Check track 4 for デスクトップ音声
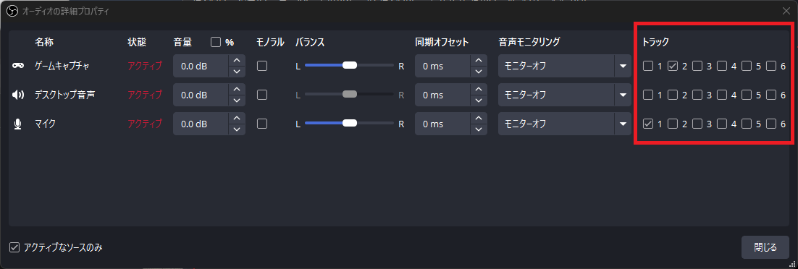 pos(722,95)
